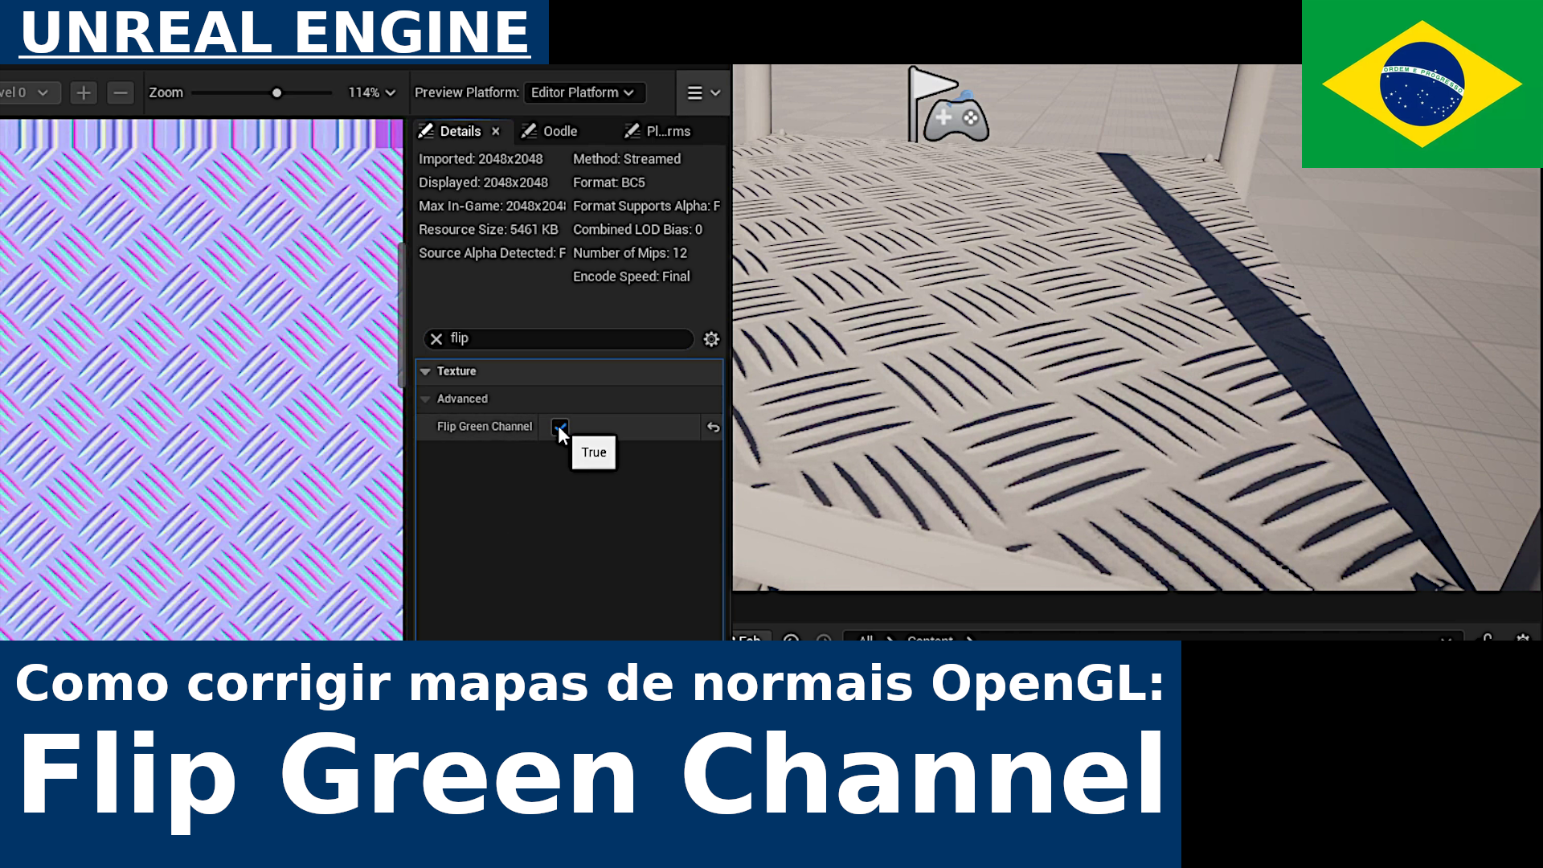Screen dimensions: 1543x868
Task: Click 'Displayed: 2048x2048' text
Action: (483, 182)
